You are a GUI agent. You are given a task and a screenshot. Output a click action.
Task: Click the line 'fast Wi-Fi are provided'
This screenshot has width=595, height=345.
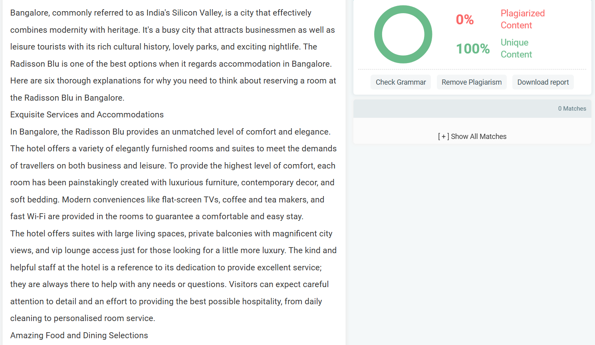[x=157, y=216]
